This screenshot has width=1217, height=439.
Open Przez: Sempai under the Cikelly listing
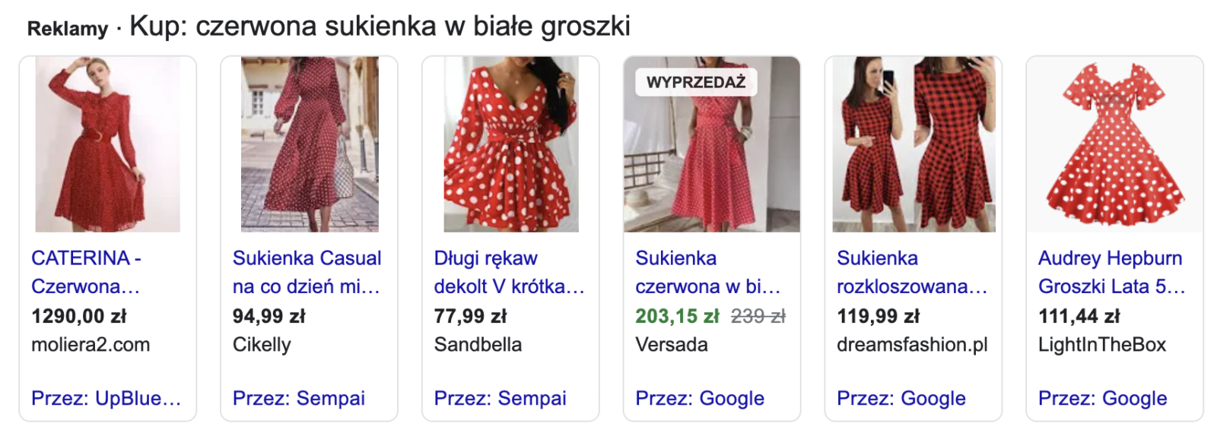299,398
